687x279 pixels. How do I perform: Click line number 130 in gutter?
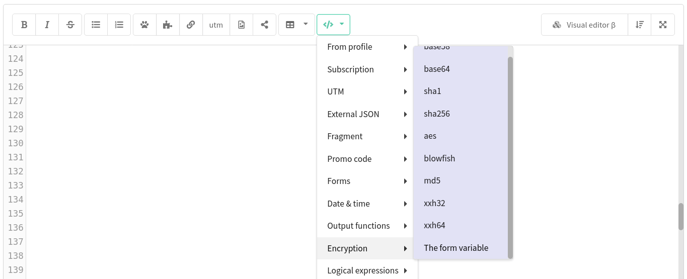(16, 143)
